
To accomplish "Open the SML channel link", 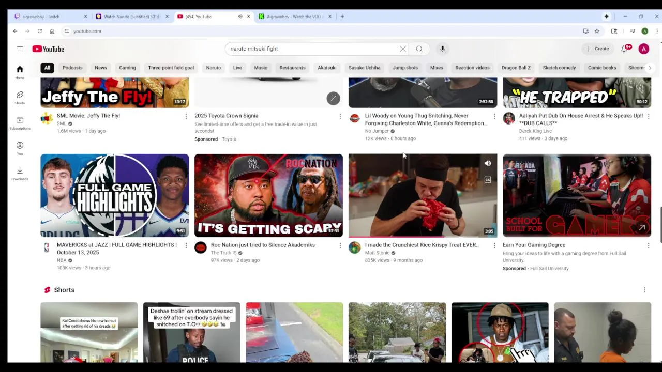I will coord(62,123).
